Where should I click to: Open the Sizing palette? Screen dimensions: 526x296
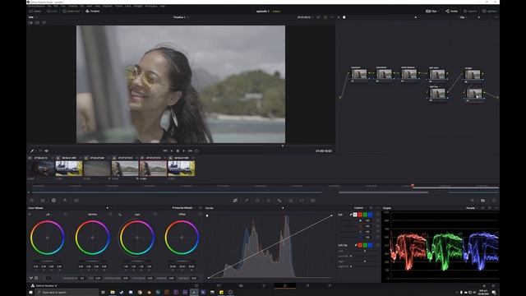click(302, 201)
